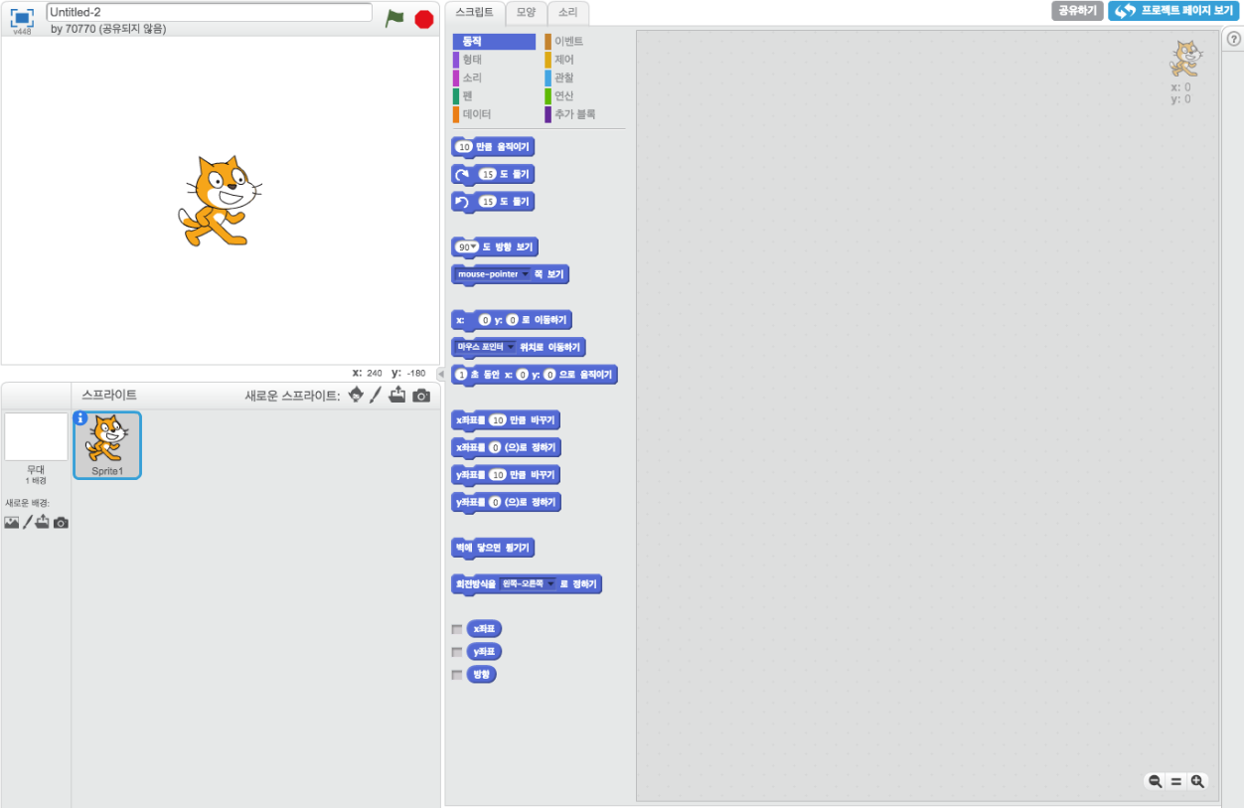
Task: Upload backdrop from file icon
Action: (x=43, y=523)
